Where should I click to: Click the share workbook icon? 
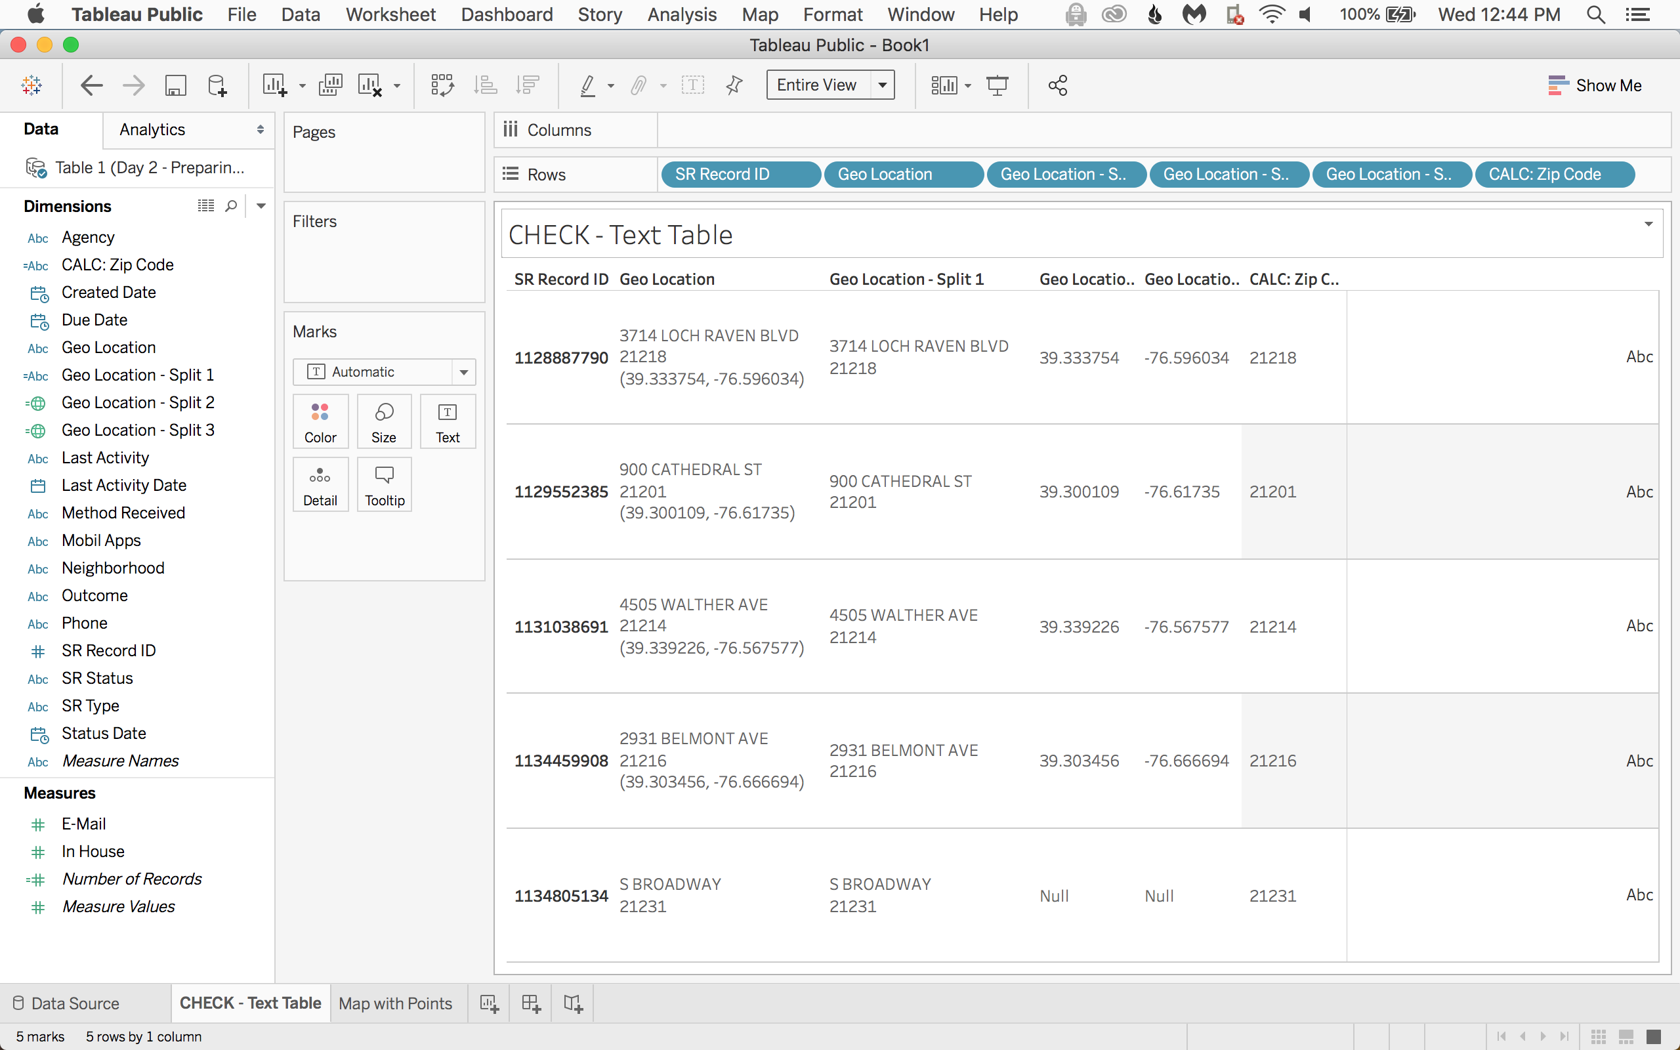[x=1057, y=85]
